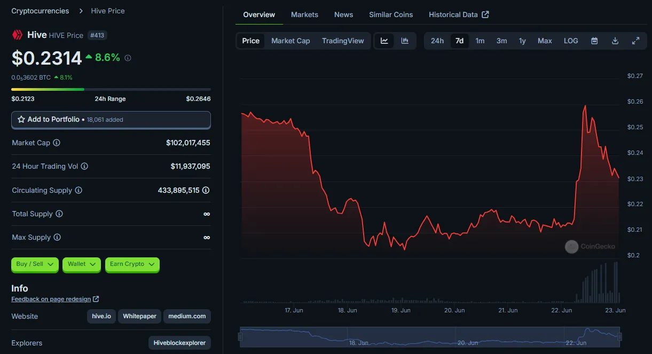Image resolution: width=652 pixels, height=354 pixels.
Task: Toggle LOG scale on the chart
Action: click(571, 41)
